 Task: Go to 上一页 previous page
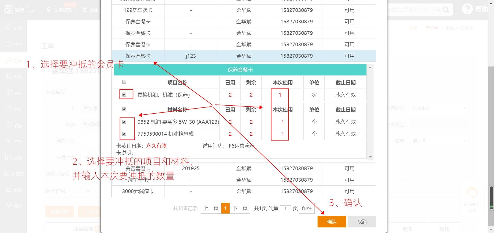pos(211,208)
